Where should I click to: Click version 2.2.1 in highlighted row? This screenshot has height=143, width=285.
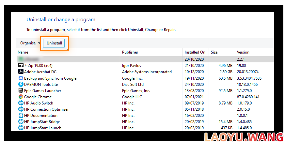coord(241,59)
